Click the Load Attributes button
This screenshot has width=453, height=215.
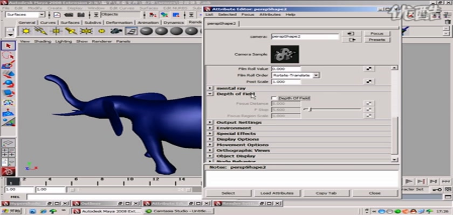pos(277,193)
